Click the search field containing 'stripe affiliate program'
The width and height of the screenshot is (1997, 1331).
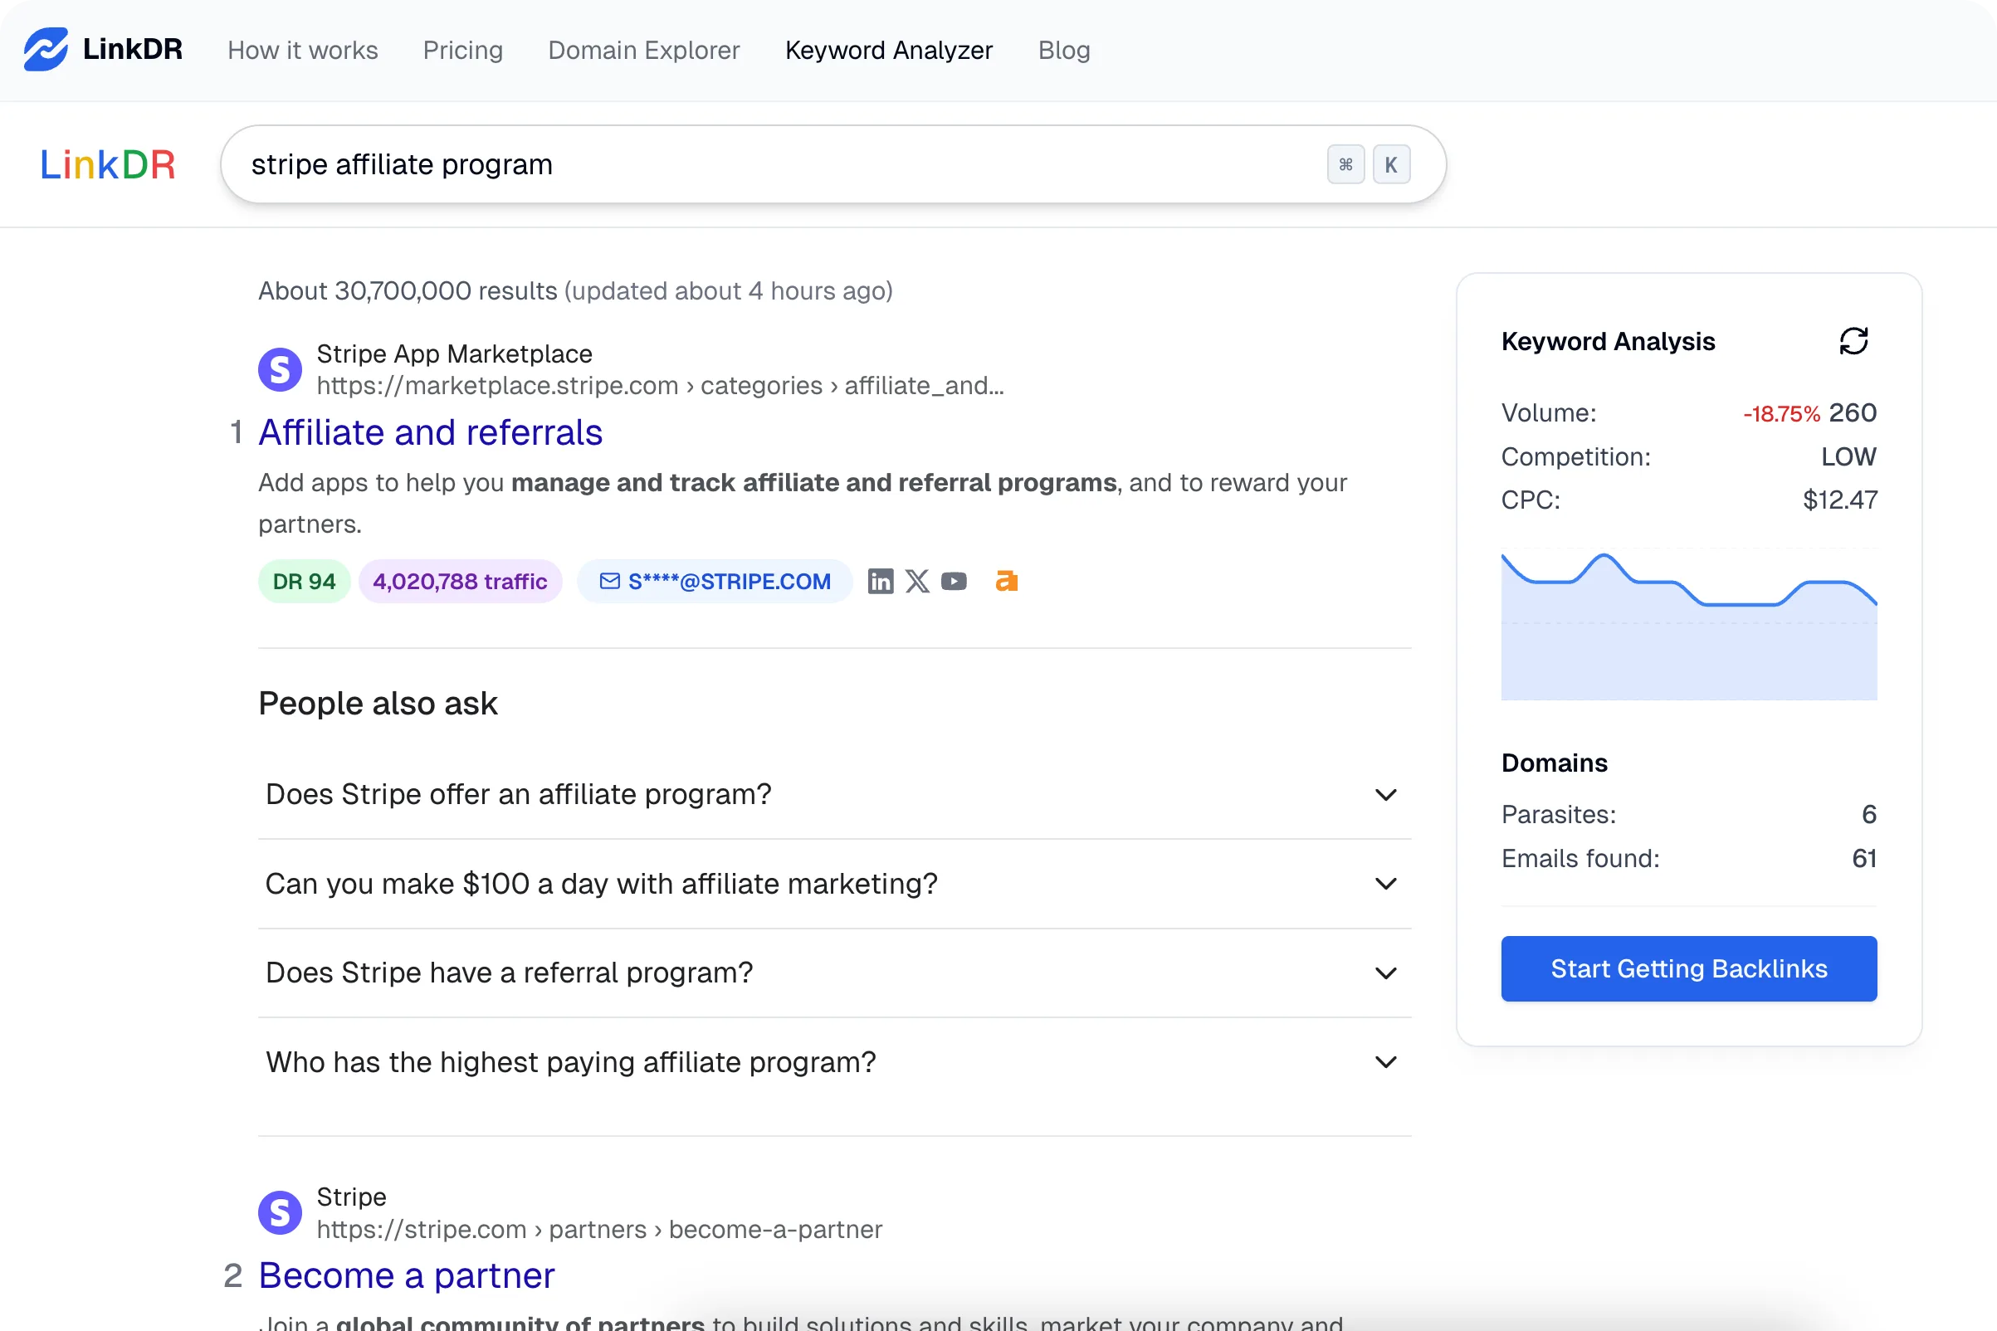[833, 164]
